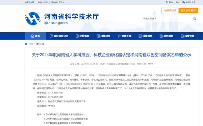Screen dimensions: 203x126
Task: Click 通知公告 in the breadcrumb
Action: coord(40,44)
